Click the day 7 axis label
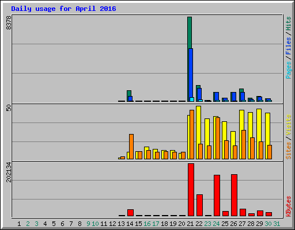The width and height of the screenshot is (295, 230). (x=71, y=224)
